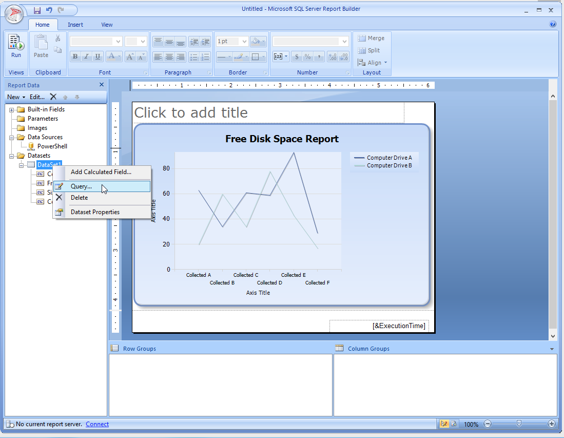564x438 pixels.
Task: Click the zoom out minus icon
Action: click(488, 424)
